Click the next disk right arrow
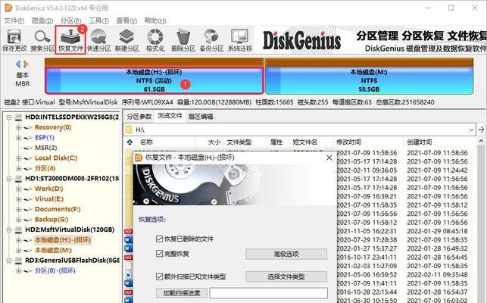 (x=26, y=64)
